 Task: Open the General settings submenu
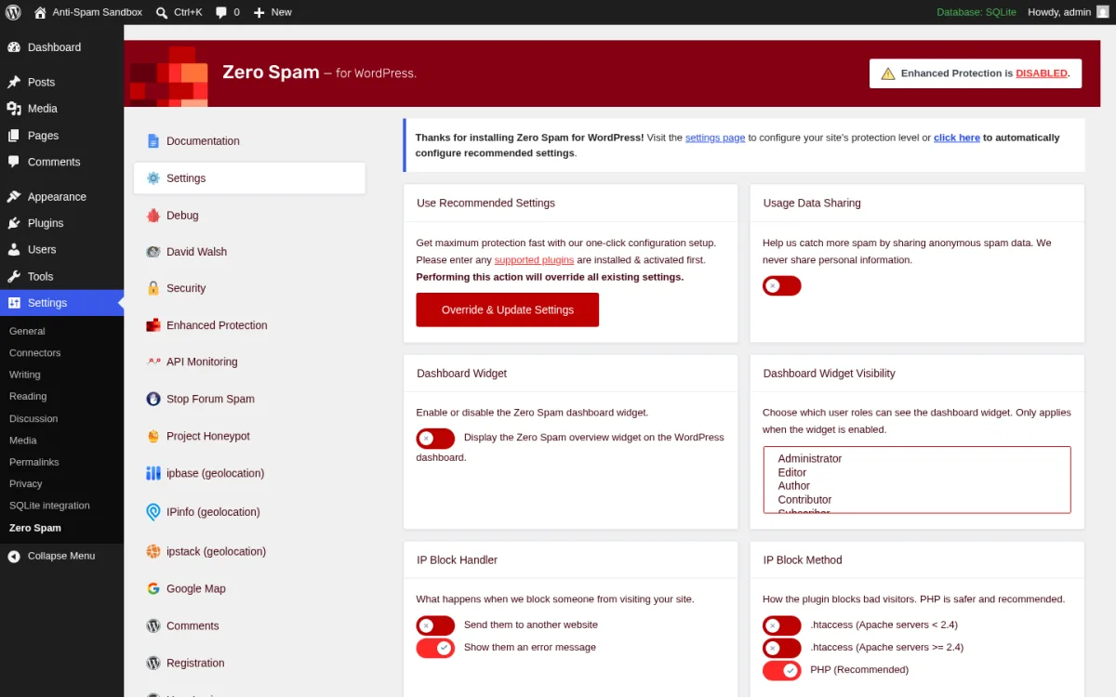pyautogui.click(x=27, y=331)
